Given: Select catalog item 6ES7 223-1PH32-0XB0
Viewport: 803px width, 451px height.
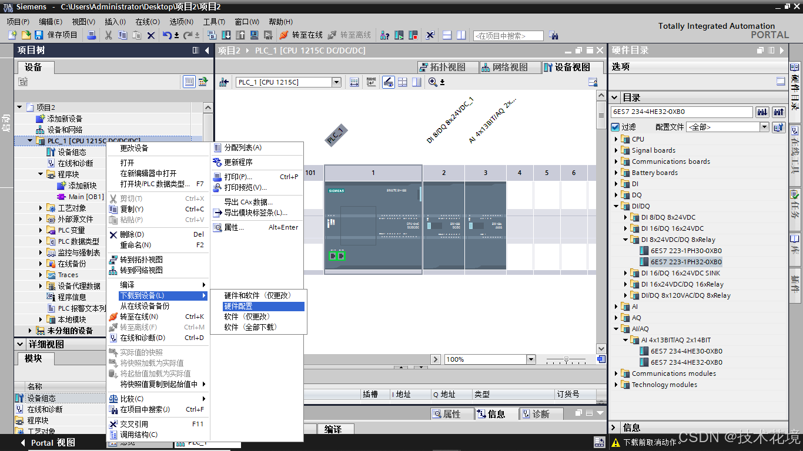Looking at the screenshot, I should click(x=686, y=262).
